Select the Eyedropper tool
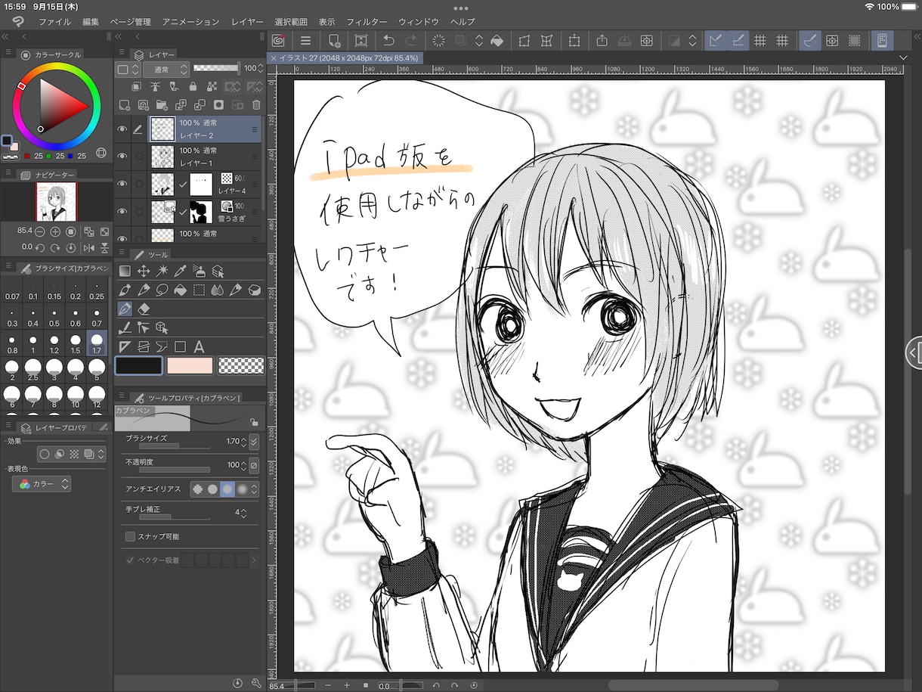The width and height of the screenshot is (922, 692). tap(180, 271)
